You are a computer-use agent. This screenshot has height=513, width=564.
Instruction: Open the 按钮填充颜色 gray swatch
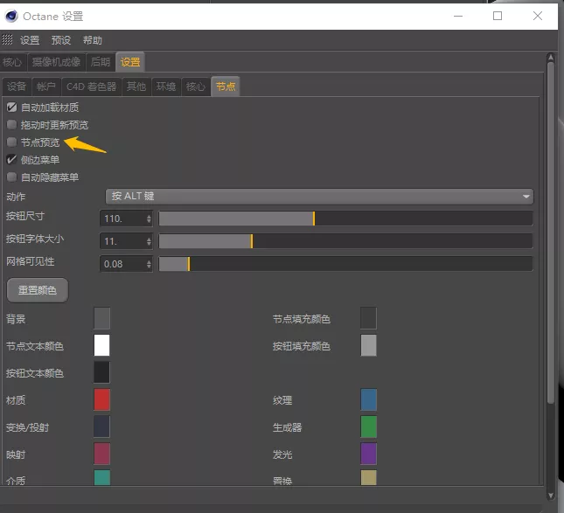(x=369, y=345)
